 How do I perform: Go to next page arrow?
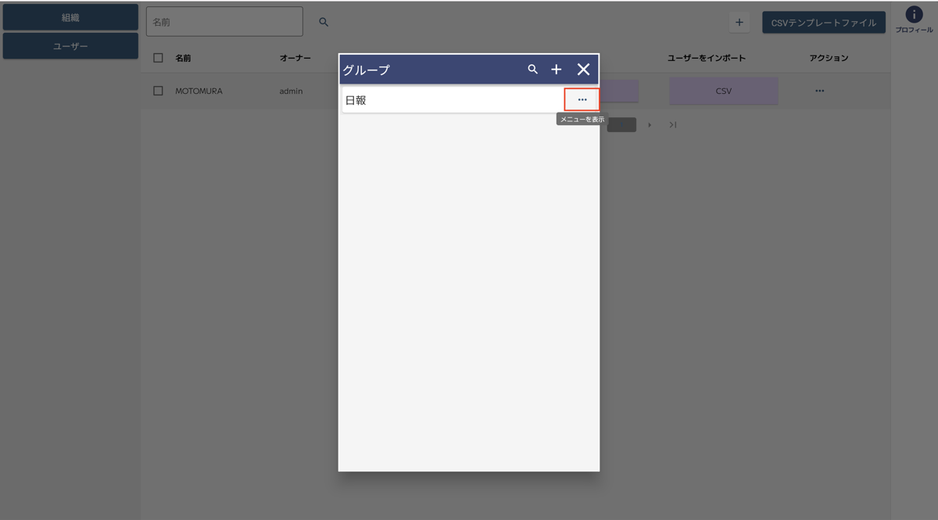pyautogui.click(x=650, y=125)
